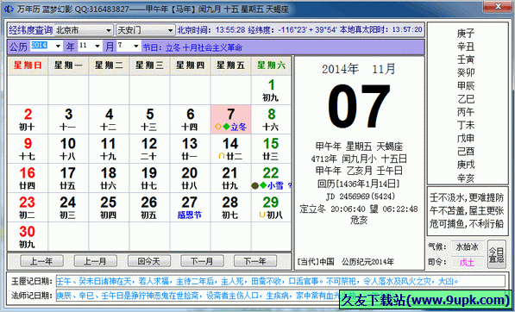515x312 pixels.
Task: Click the 法师记日期 text field
Action: tap(280, 296)
